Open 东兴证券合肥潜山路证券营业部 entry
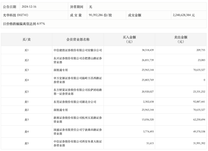The height and width of the screenshot is (151, 208). [x=78, y=60]
